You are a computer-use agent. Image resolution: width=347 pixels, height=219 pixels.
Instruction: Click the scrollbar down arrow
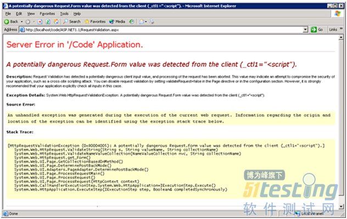click(341, 206)
